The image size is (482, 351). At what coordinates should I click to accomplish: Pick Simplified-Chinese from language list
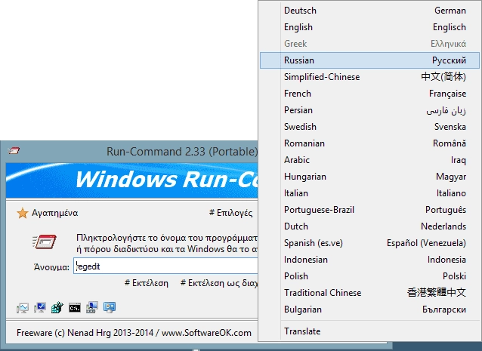[369, 77]
